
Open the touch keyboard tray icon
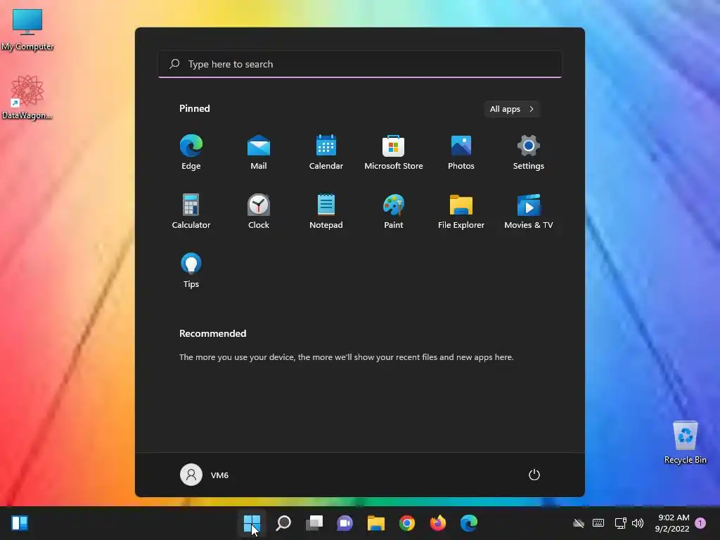[598, 523]
